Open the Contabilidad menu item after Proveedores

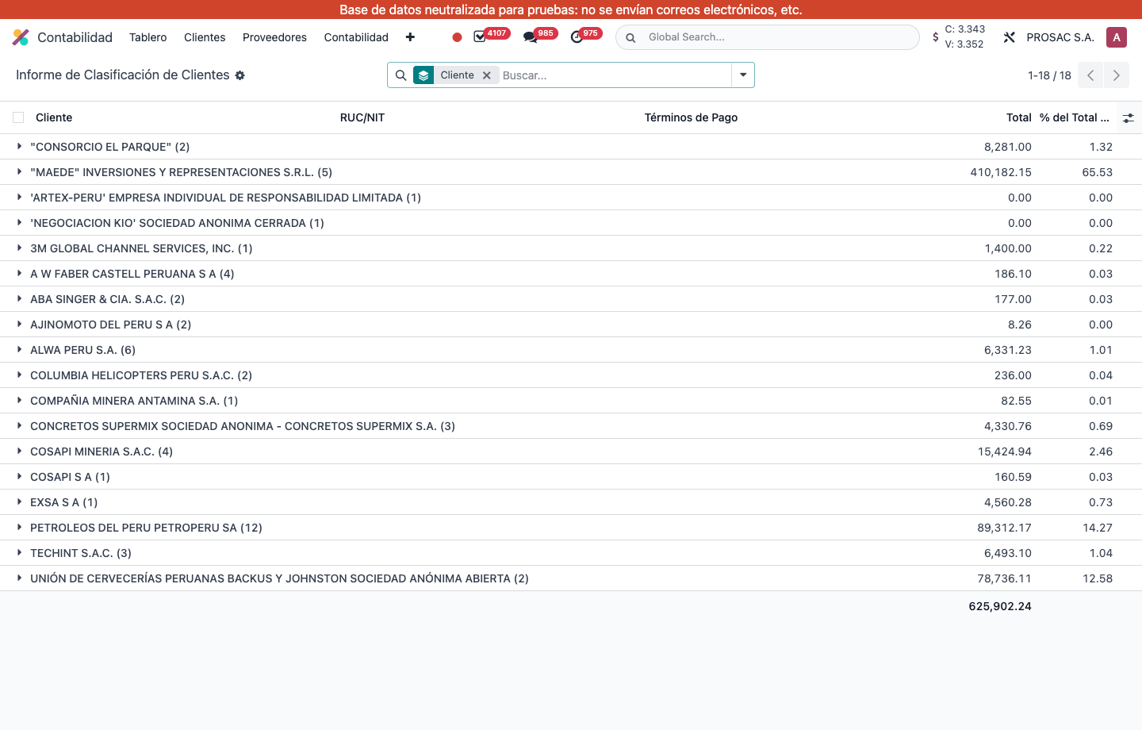(356, 37)
